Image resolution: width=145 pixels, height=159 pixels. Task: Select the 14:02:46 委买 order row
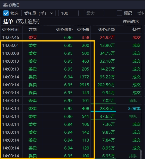[x=71, y=37]
